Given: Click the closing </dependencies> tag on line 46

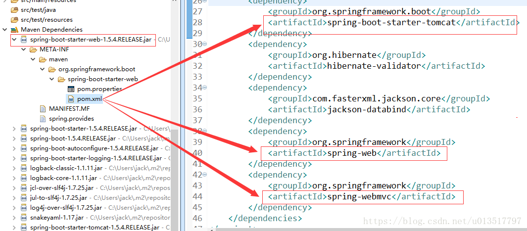Looking at the screenshot, I should [265, 218].
